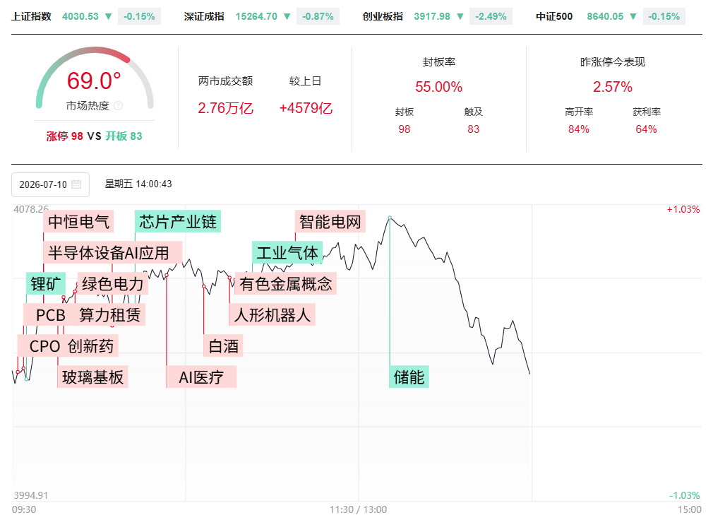The image size is (713, 520).
Task: Click the 上证指数 down arrow indicator
Action: 108,16
